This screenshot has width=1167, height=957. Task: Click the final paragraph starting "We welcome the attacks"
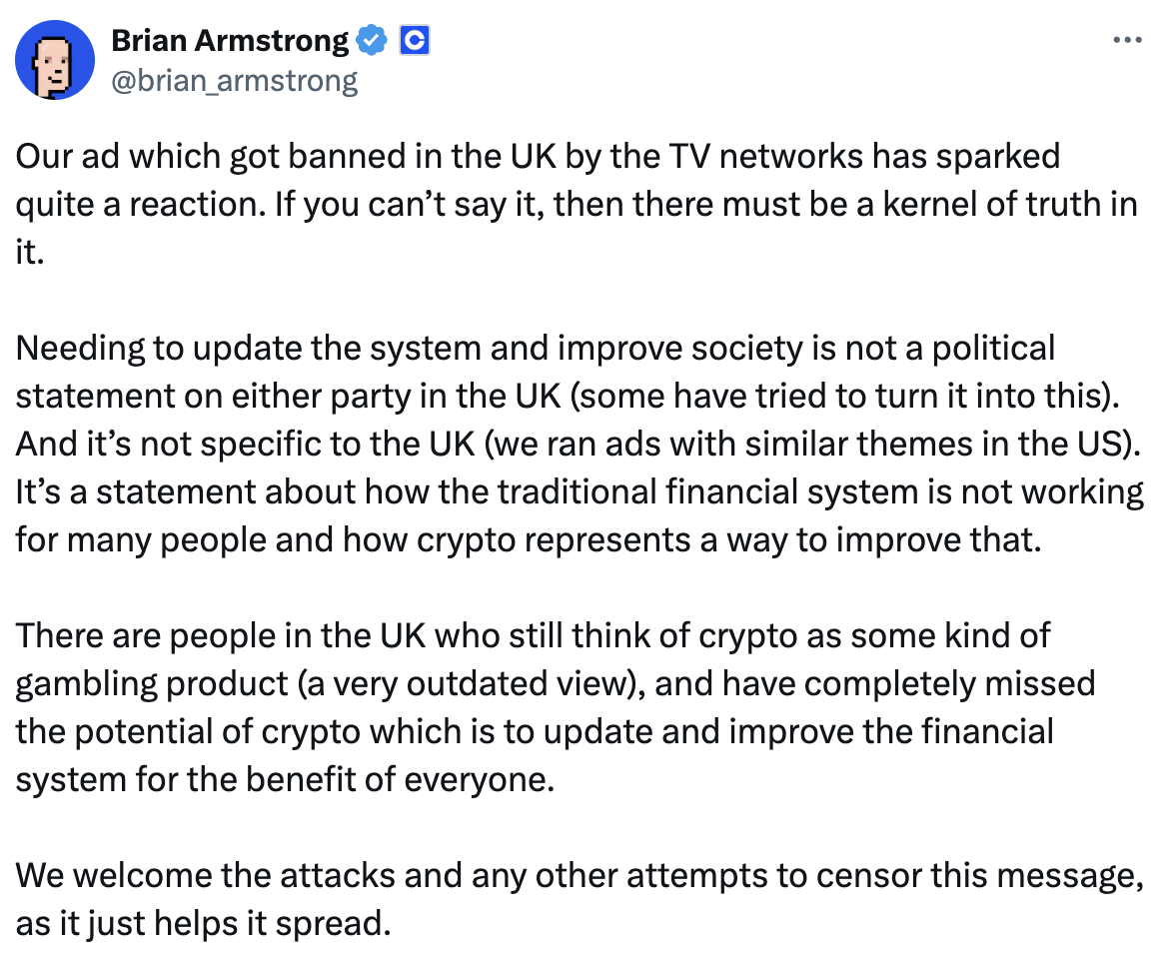pyautogui.click(x=580, y=899)
